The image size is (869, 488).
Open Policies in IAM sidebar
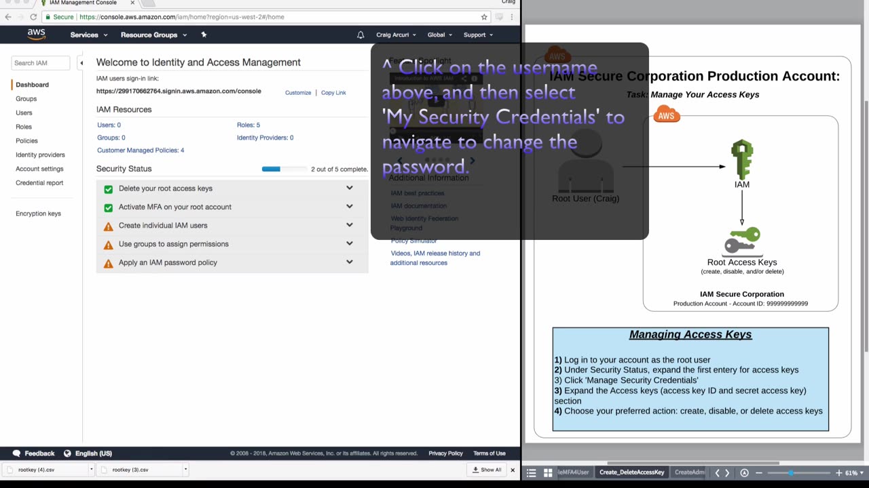point(26,141)
